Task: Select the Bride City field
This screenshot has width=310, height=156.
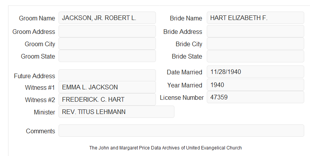Action: pyautogui.click(x=255, y=44)
